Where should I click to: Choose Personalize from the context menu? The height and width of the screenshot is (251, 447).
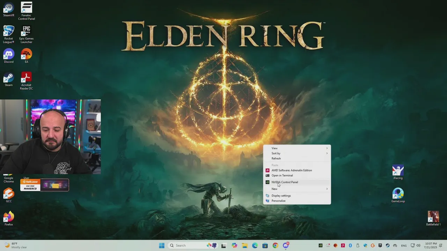coord(297,201)
